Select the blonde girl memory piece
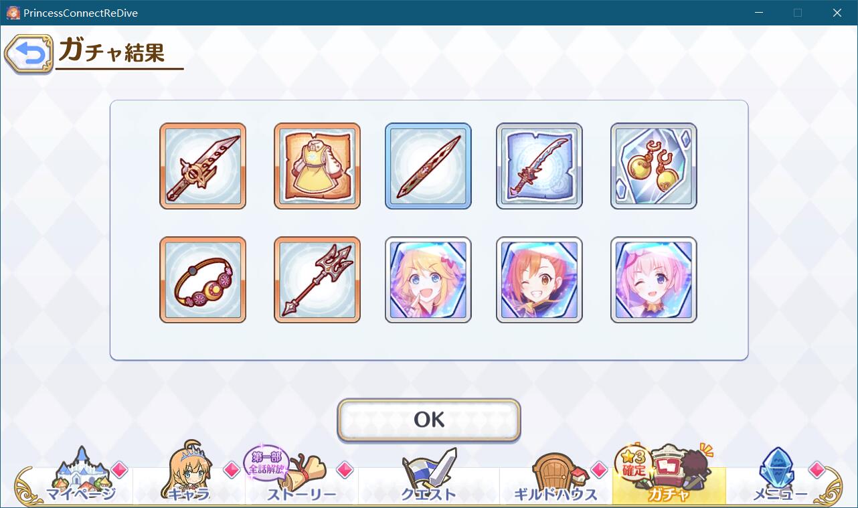Viewport: 858px width, 508px height. [x=428, y=280]
